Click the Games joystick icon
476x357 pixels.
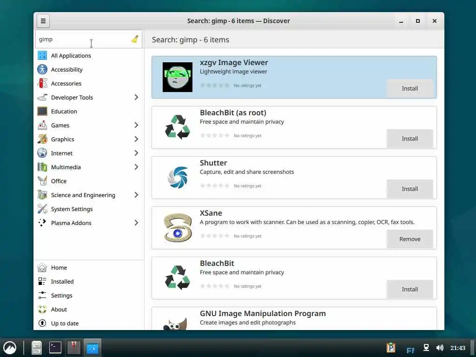pos(42,125)
